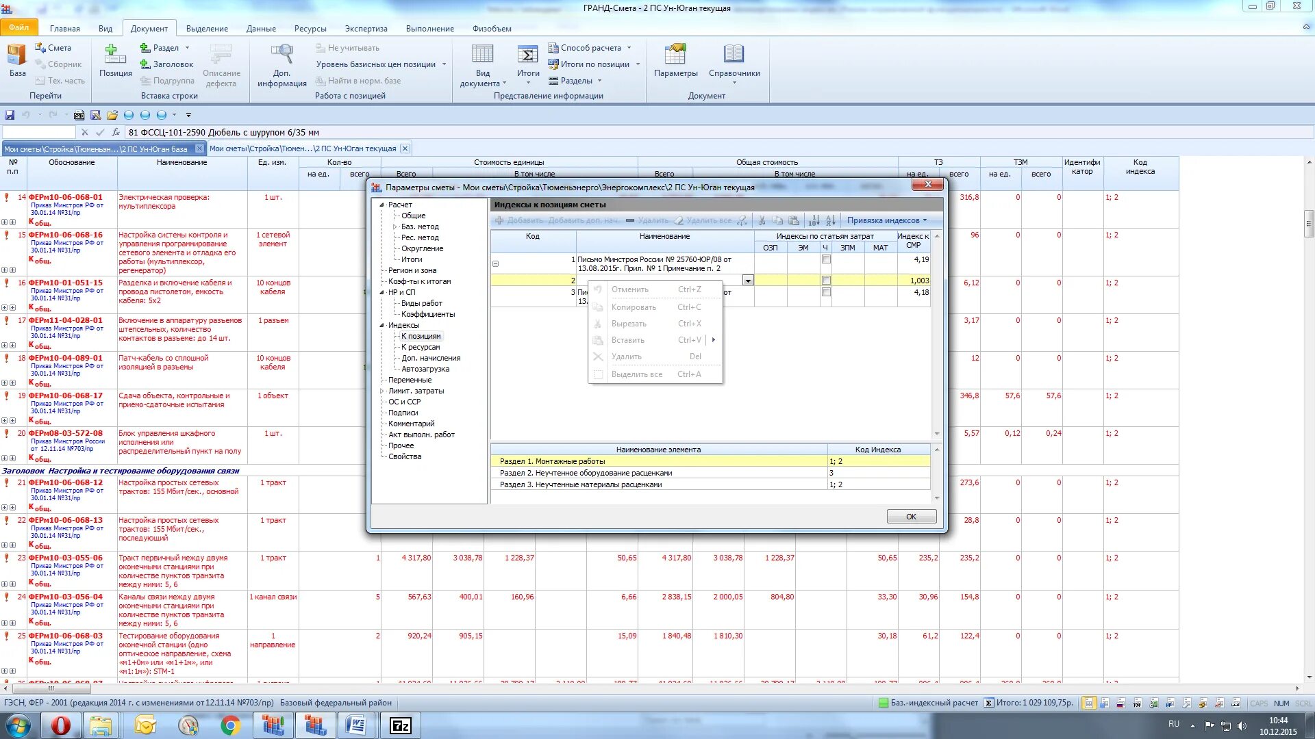Screen dimensions: 1315x739
Task: Switch to the Главная ribbon tab
Action: 64,29
